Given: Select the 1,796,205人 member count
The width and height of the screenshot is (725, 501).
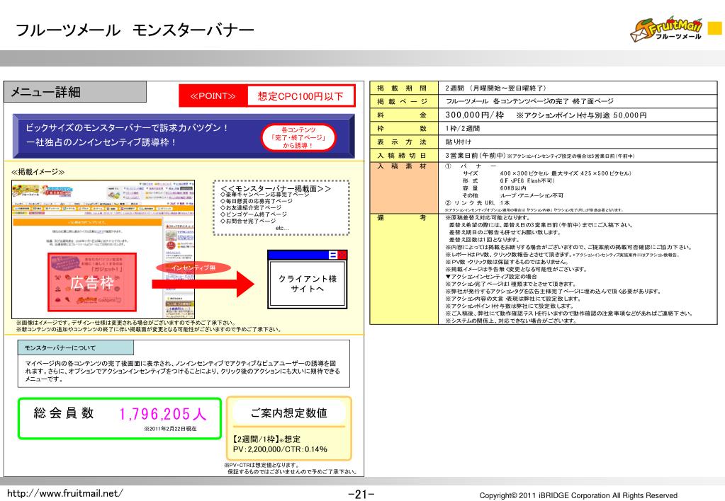Looking at the screenshot, I should coord(163,414).
